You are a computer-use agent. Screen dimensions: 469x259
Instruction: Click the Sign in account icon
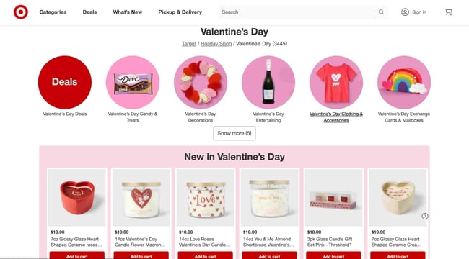[405, 12]
